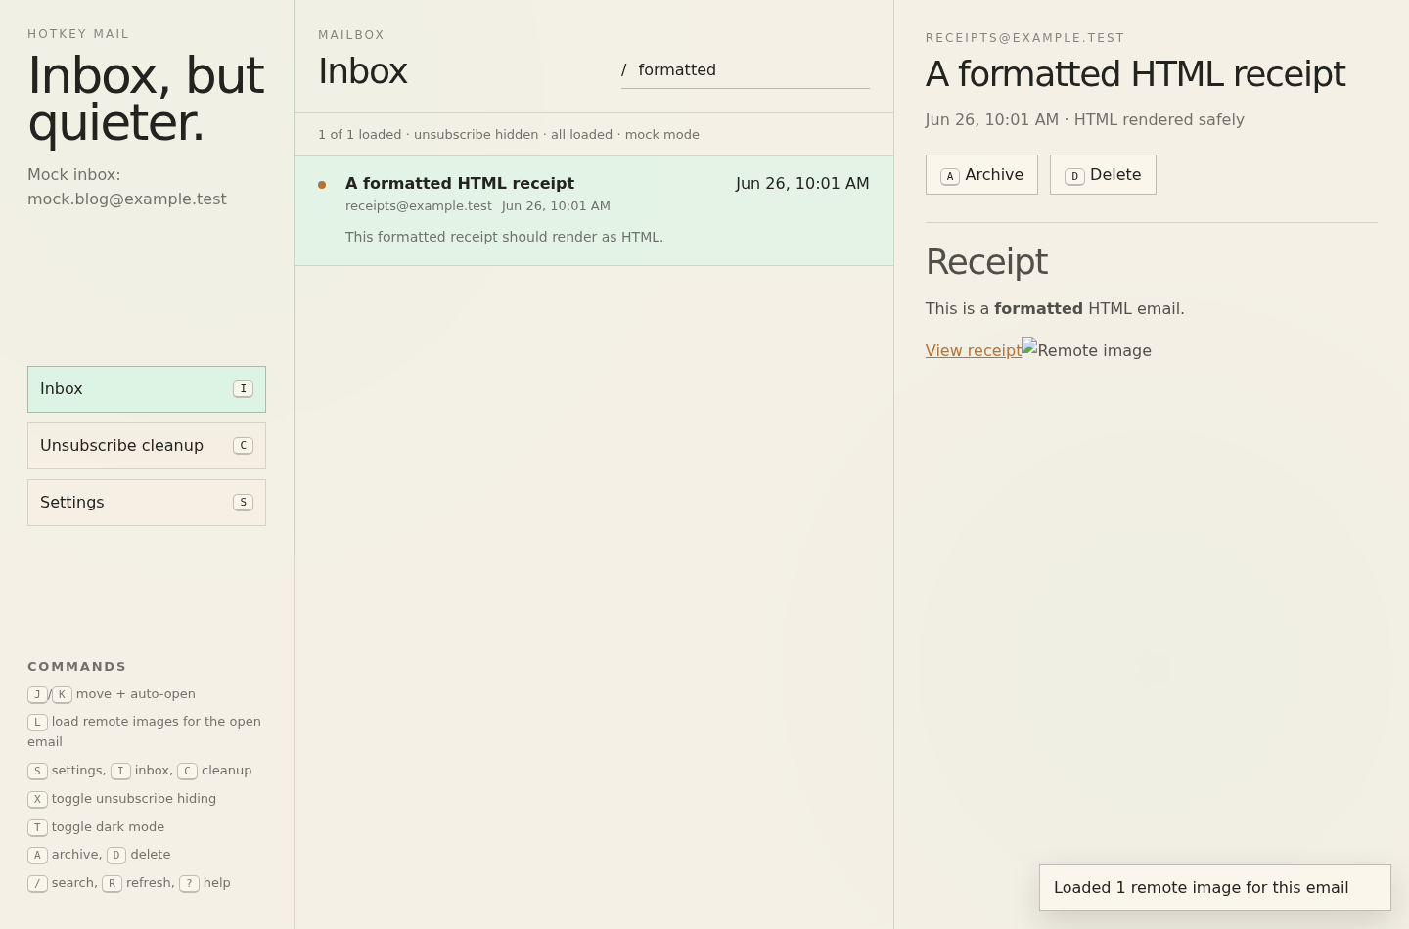Go to Settings in sidebar
The width and height of the screenshot is (1409, 929).
pyautogui.click(x=147, y=503)
